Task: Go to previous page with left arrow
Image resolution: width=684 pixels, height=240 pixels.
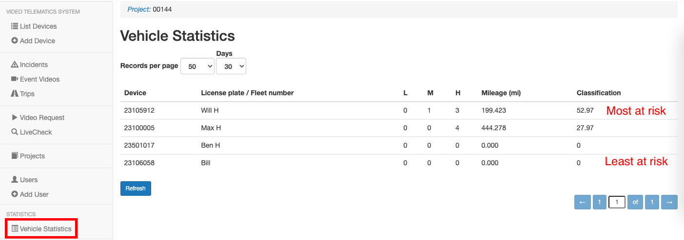Action: click(x=583, y=202)
